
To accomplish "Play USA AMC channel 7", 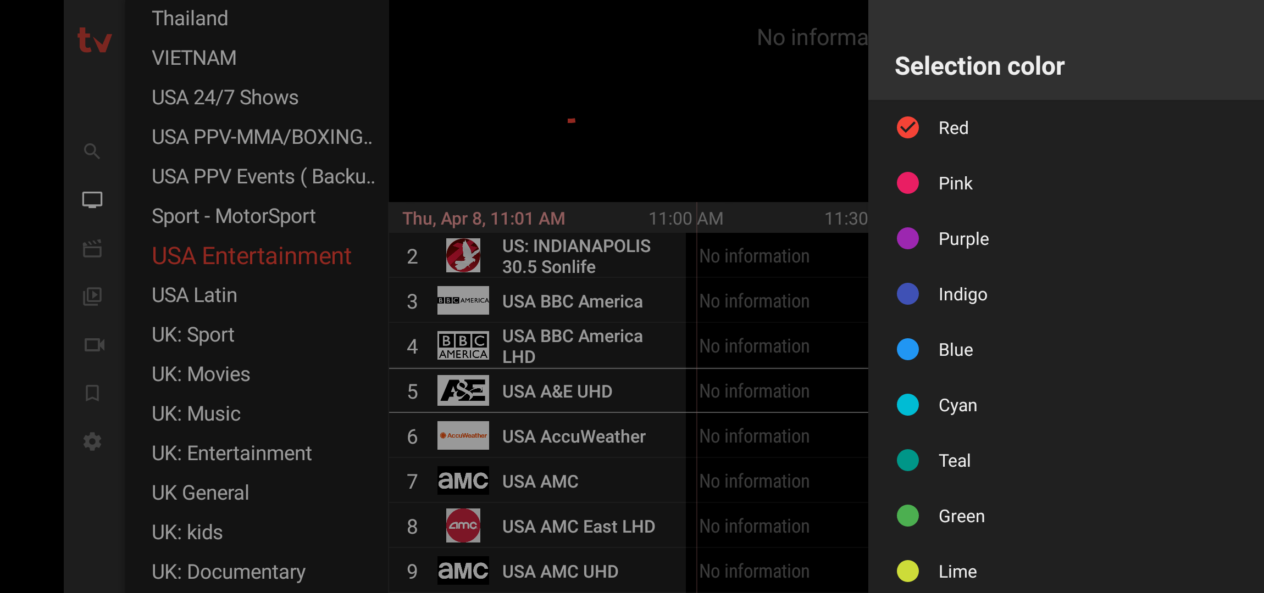I will pyautogui.click(x=537, y=481).
